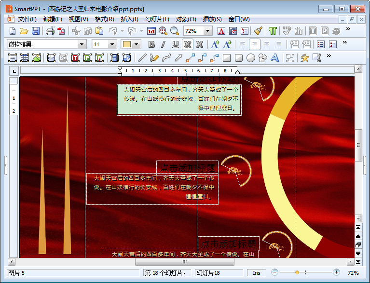370x283 pixels.
Task: Toggle italic formatting
Action: coord(163,44)
